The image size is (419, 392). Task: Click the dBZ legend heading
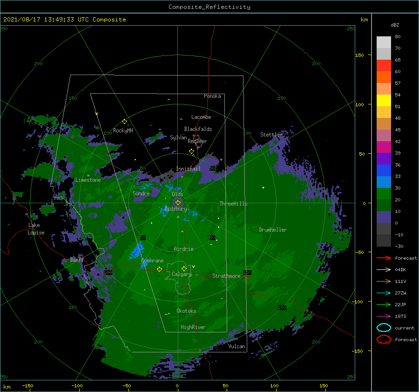395,25
